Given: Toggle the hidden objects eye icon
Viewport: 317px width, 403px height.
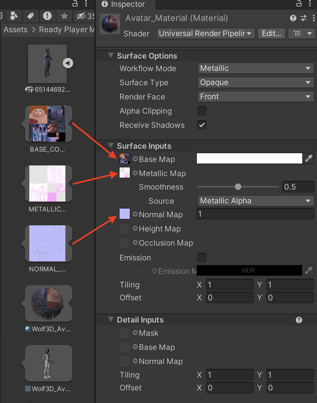Looking at the screenshot, I should 81,16.
